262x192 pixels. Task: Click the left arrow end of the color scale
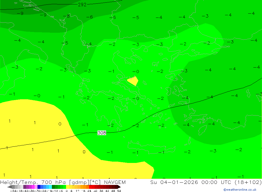click(9, 187)
